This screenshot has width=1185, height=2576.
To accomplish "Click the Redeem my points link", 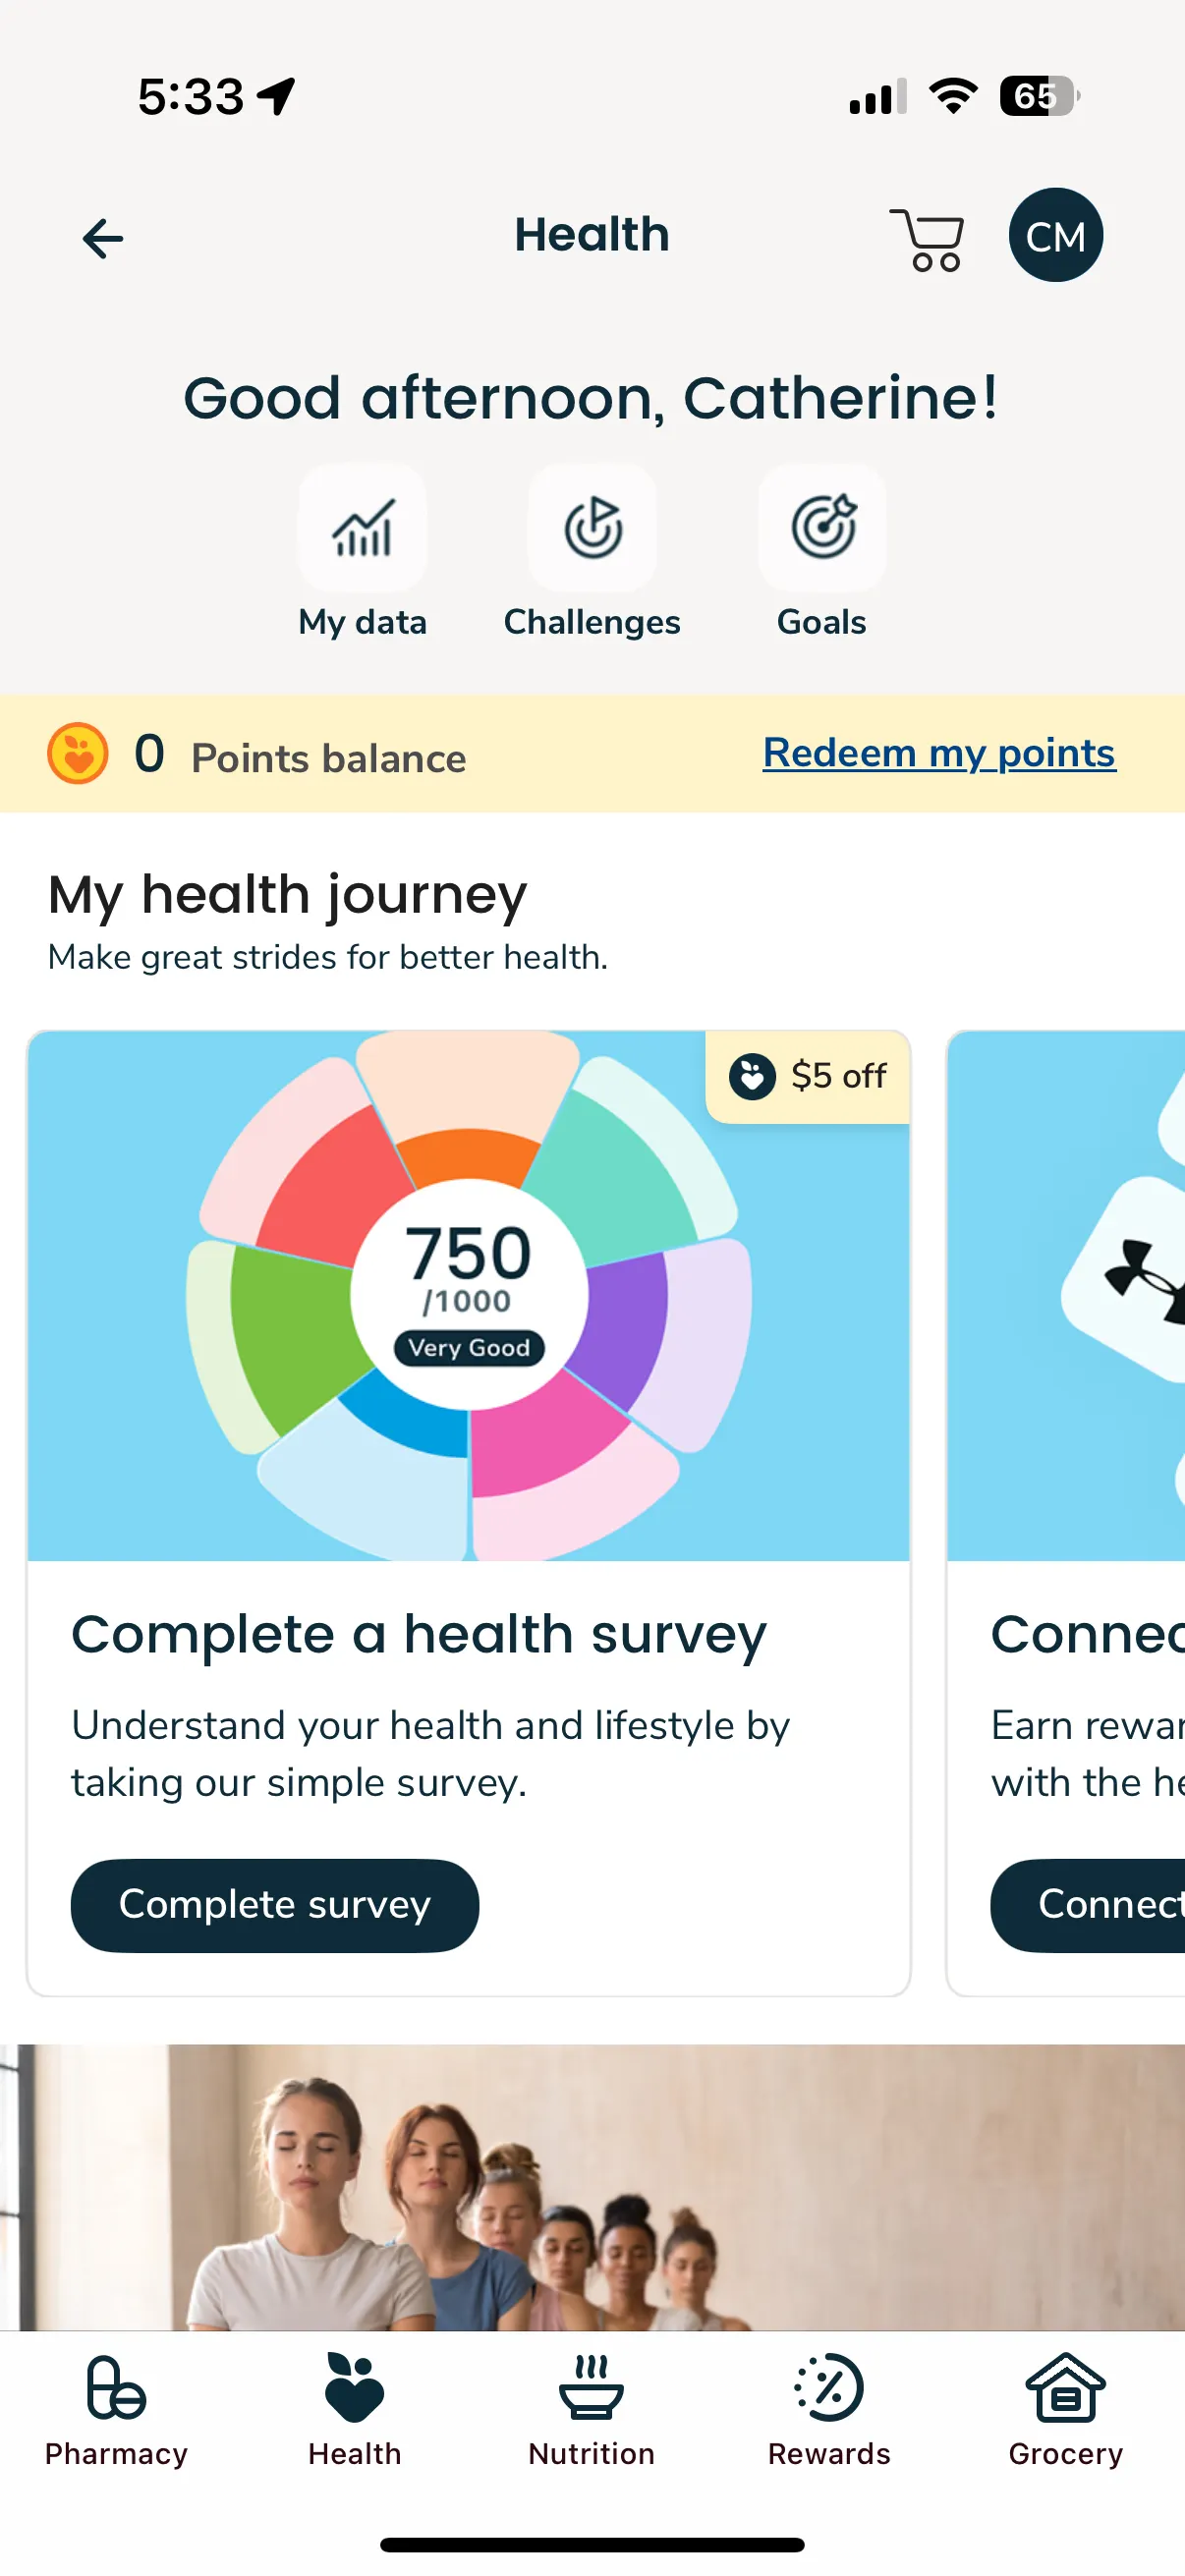I will pos(939,753).
